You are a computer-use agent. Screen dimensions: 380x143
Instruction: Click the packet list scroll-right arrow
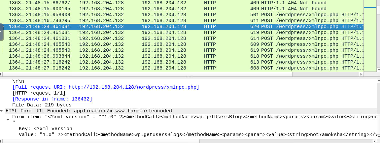(x=362, y=74)
